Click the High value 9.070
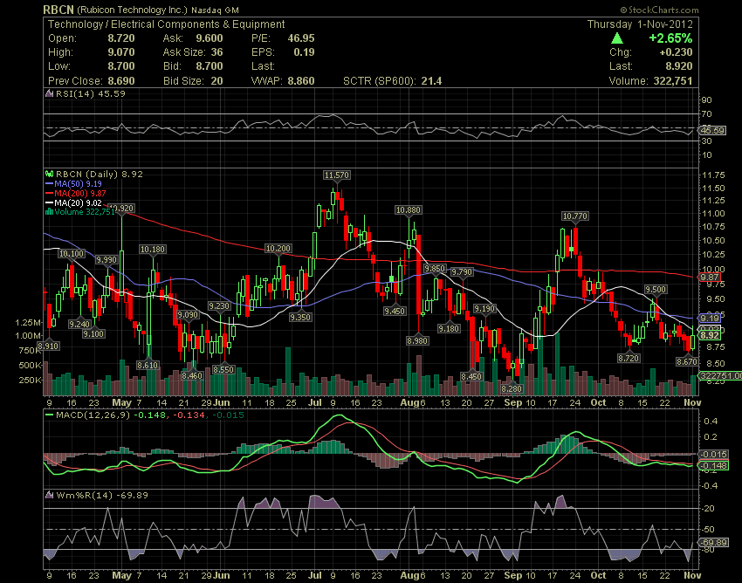 121,52
